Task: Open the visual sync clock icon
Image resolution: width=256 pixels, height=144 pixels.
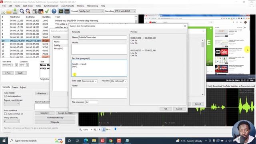Action: [x=35, y=11]
